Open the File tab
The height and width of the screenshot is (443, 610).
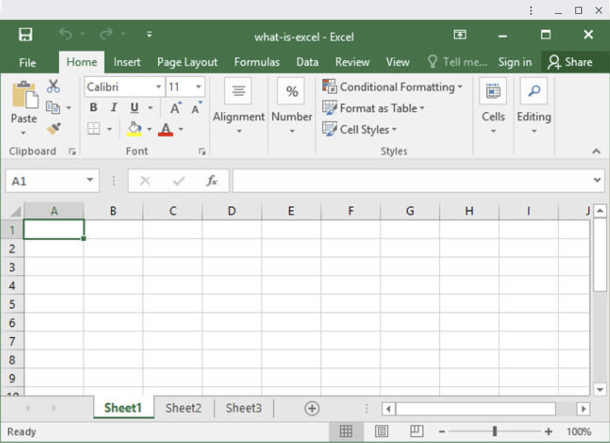27,62
